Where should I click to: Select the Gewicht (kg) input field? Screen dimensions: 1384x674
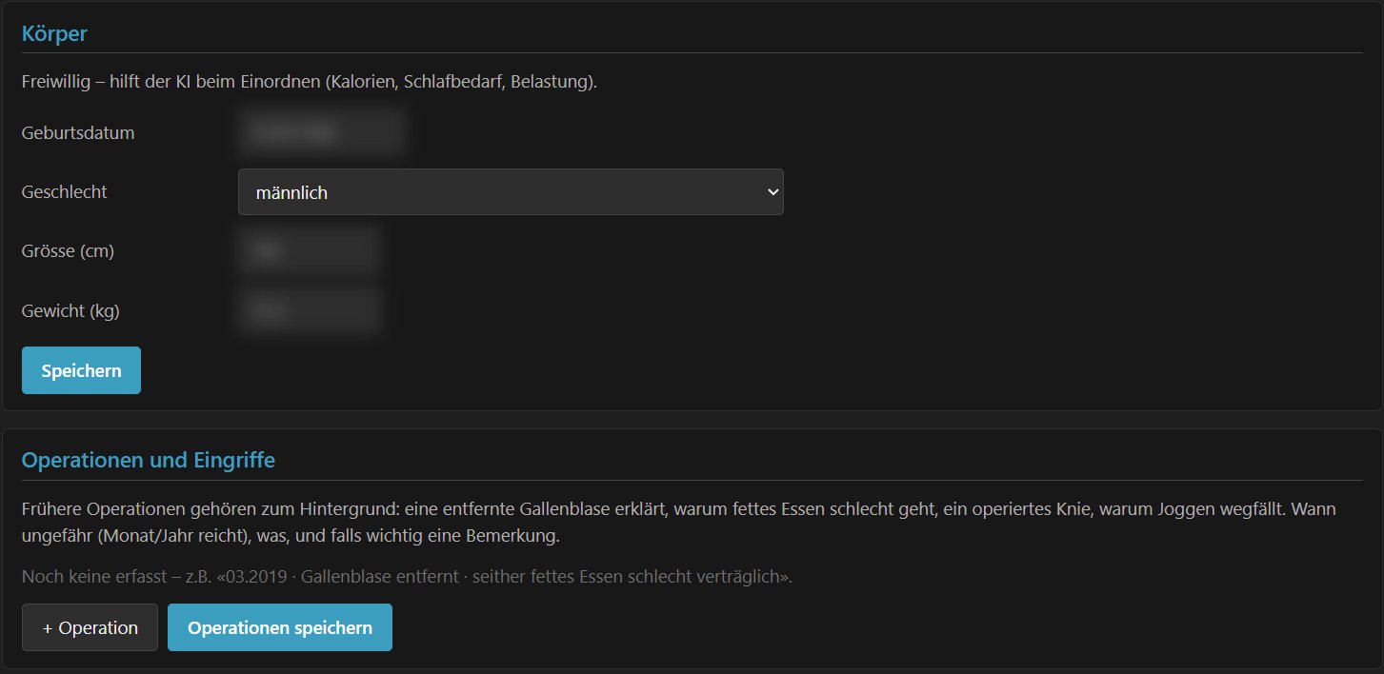310,310
